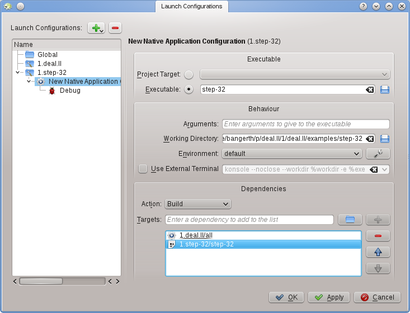The width and height of the screenshot is (410, 313).
Task: Collapse the 1.step-32 tree node
Action: tap(17, 72)
